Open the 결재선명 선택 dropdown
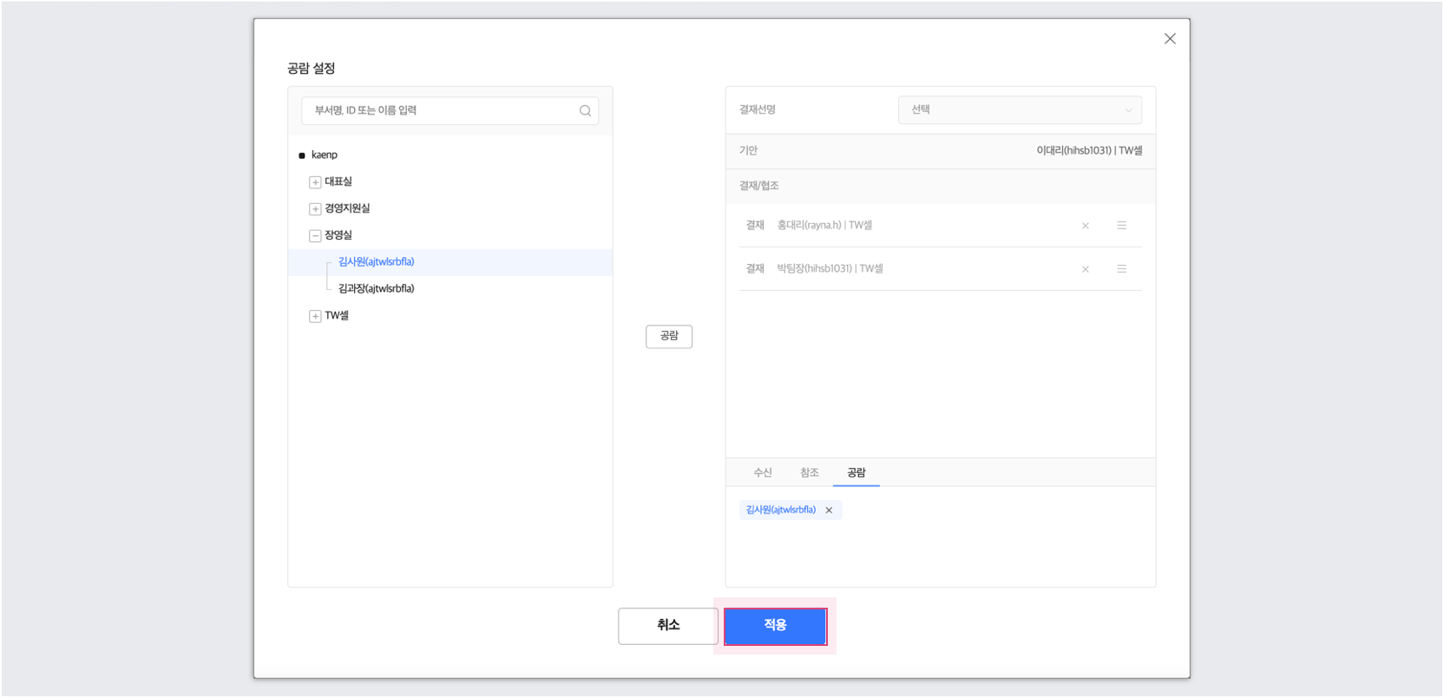 [1020, 110]
